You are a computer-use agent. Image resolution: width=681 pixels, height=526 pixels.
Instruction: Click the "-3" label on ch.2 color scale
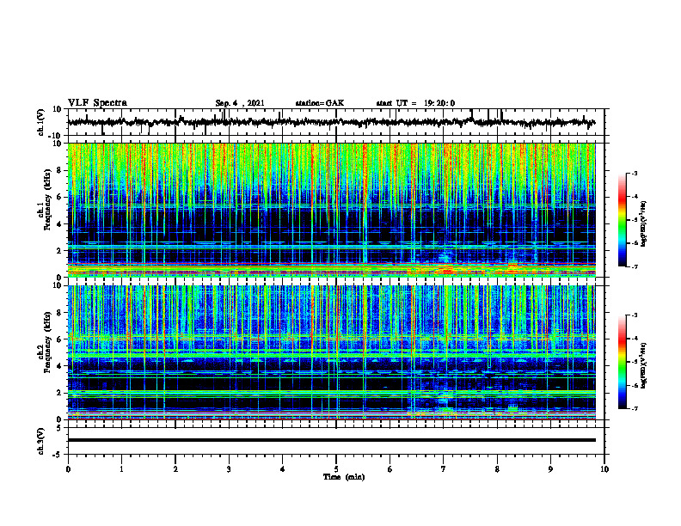pos(634,315)
